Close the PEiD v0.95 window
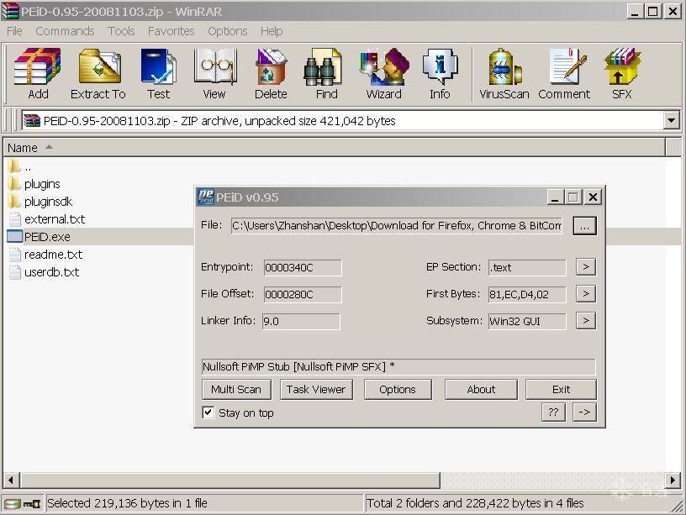The image size is (686, 515). click(x=593, y=197)
